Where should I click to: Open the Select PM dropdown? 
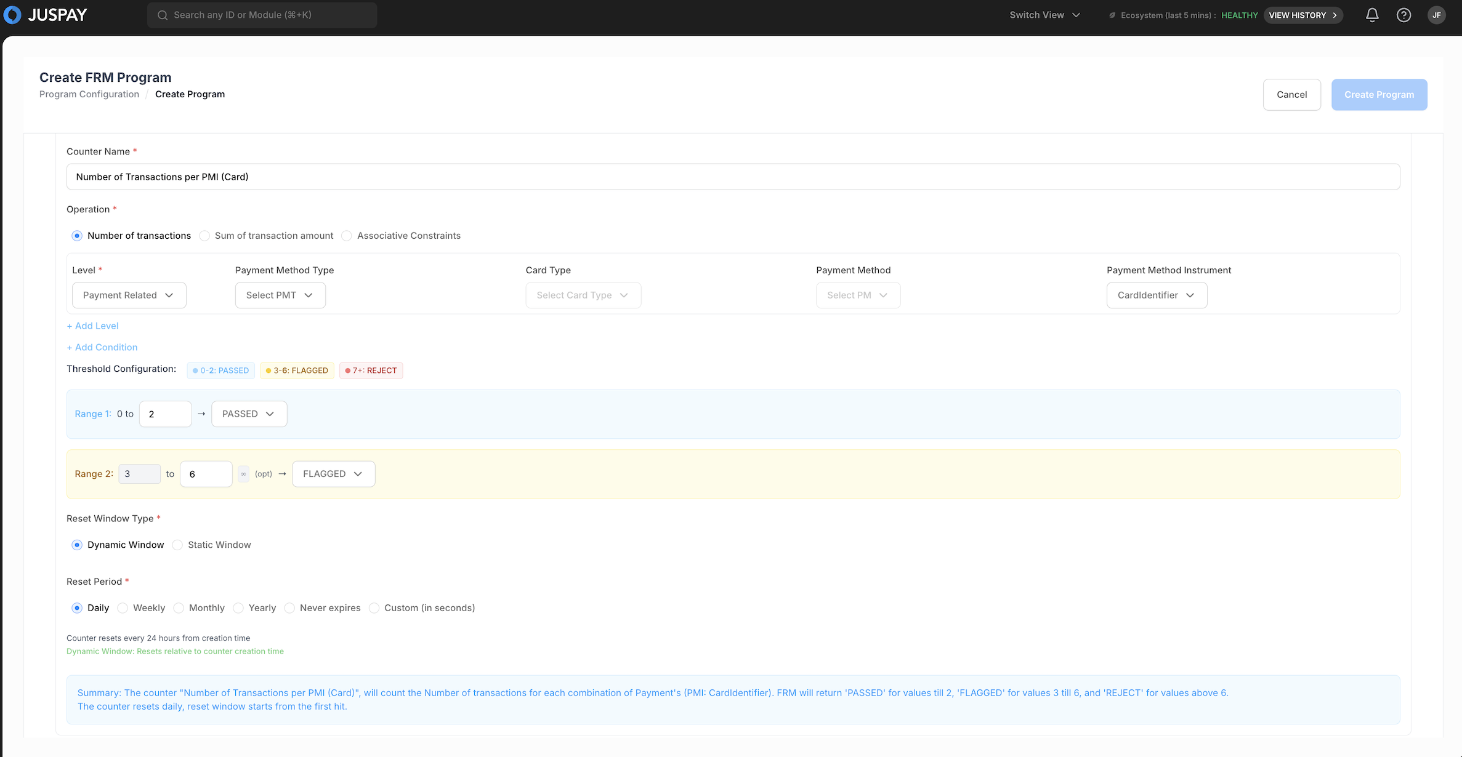[x=858, y=295]
